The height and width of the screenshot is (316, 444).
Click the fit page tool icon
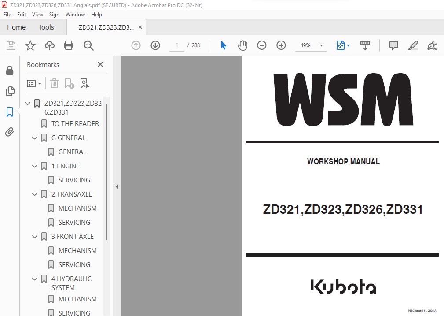click(340, 45)
